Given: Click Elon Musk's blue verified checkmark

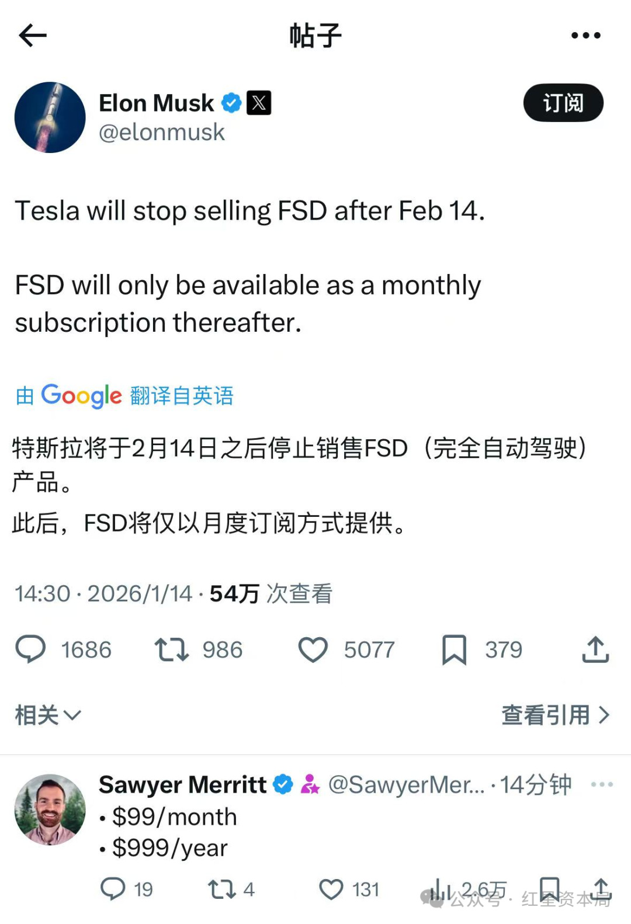Looking at the screenshot, I should (231, 102).
